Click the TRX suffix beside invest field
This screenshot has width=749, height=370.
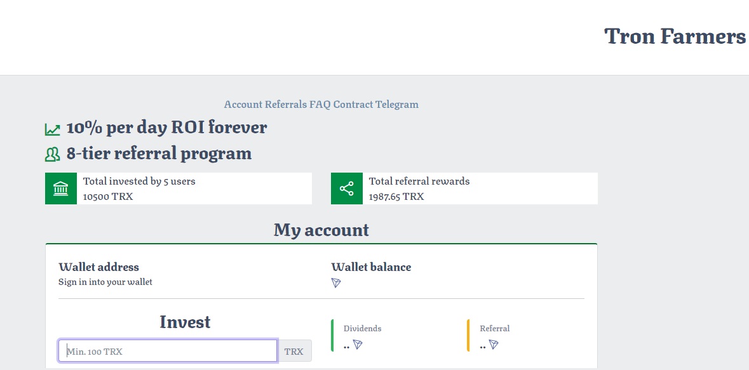pos(294,351)
